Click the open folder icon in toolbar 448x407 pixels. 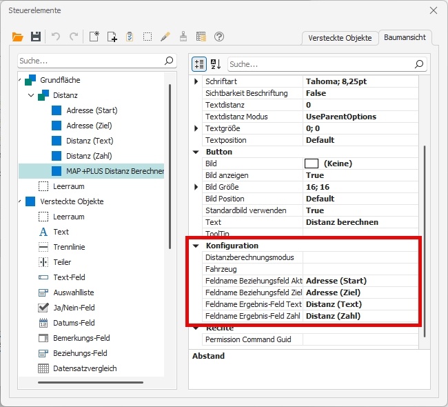click(18, 37)
